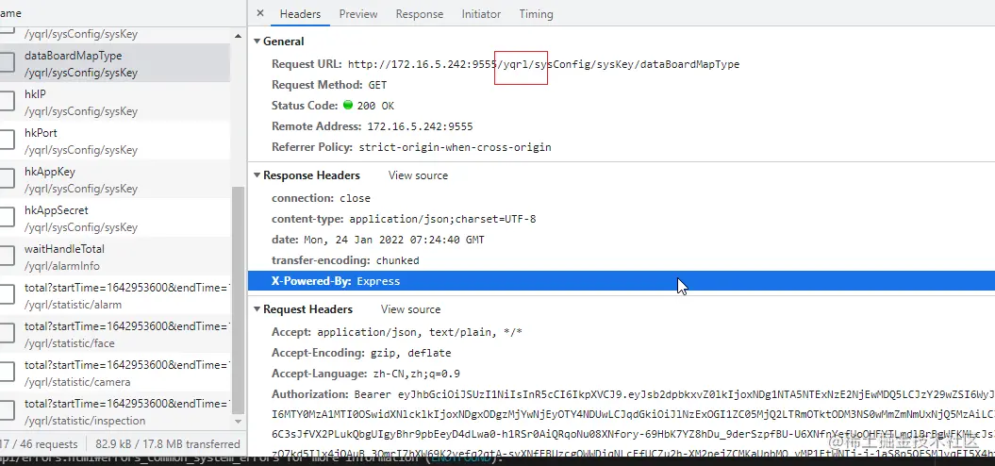Click the scroll down arrow of request list
Screen dimensions: 995x466
point(238,421)
